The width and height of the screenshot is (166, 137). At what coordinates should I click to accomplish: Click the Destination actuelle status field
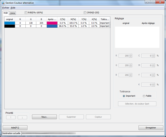tap(93, 133)
